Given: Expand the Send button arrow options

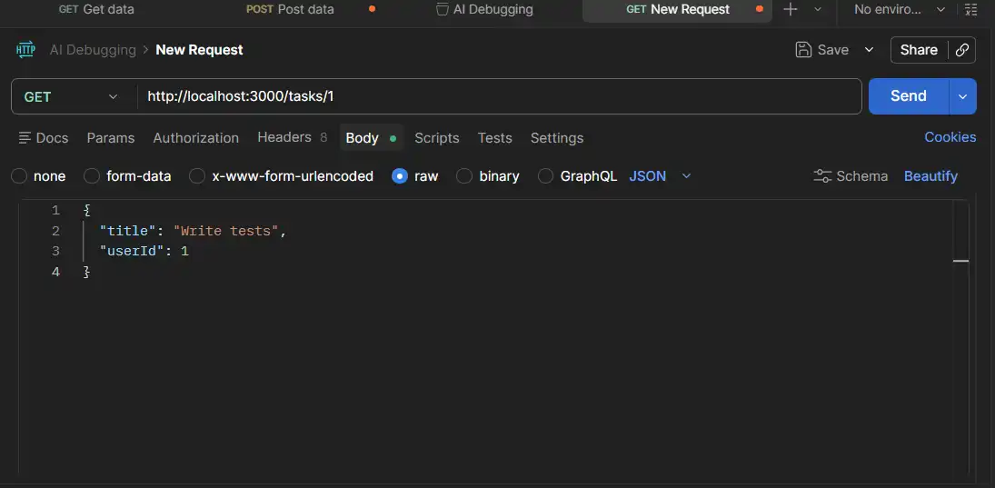Looking at the screenshot, I should (x=963, y=96).
